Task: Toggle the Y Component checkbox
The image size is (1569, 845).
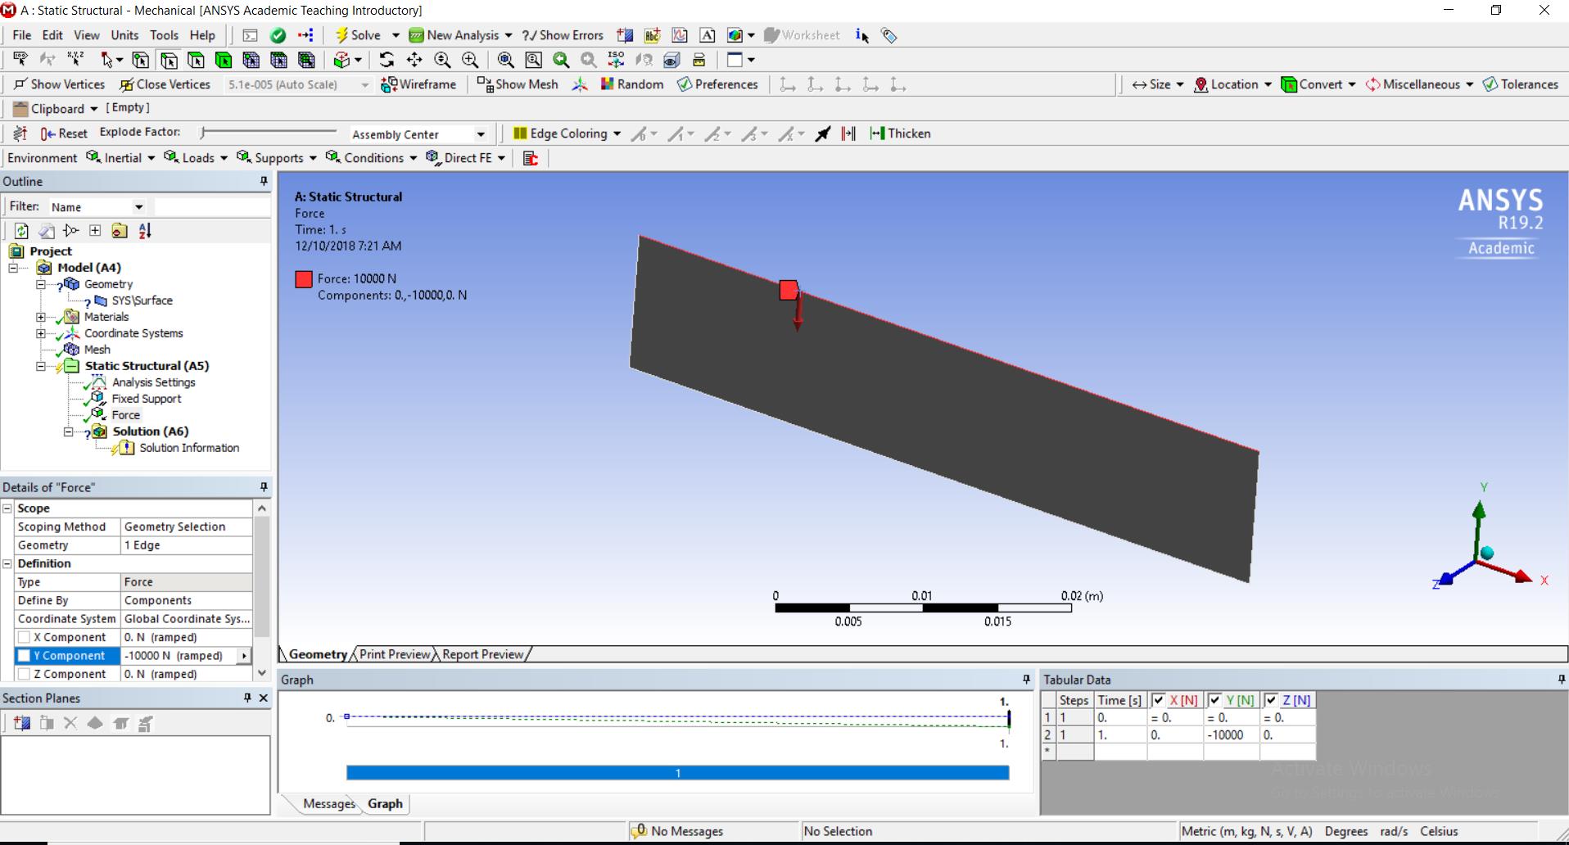Action: point(25,656)
